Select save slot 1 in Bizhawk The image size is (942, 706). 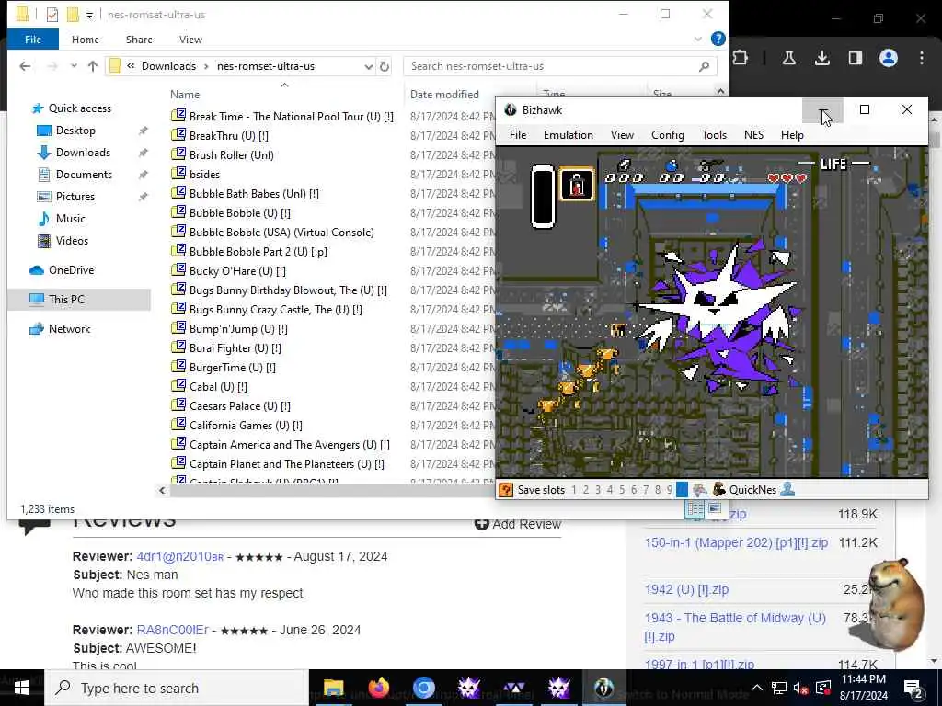pos(574,490)
